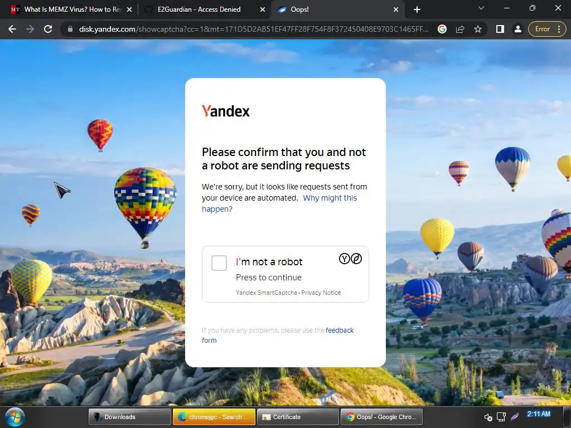The height and width of the screenshot is (428, 571).
Task: Open the side panel icon
Action: pyautogui.click(x=500, y=29)
